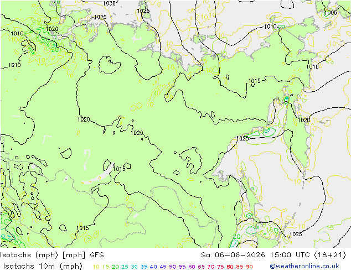The height and width of the screenshot is (271, 351).
Task: Select the 65 value in the color legend
Action: coord(201,267)
